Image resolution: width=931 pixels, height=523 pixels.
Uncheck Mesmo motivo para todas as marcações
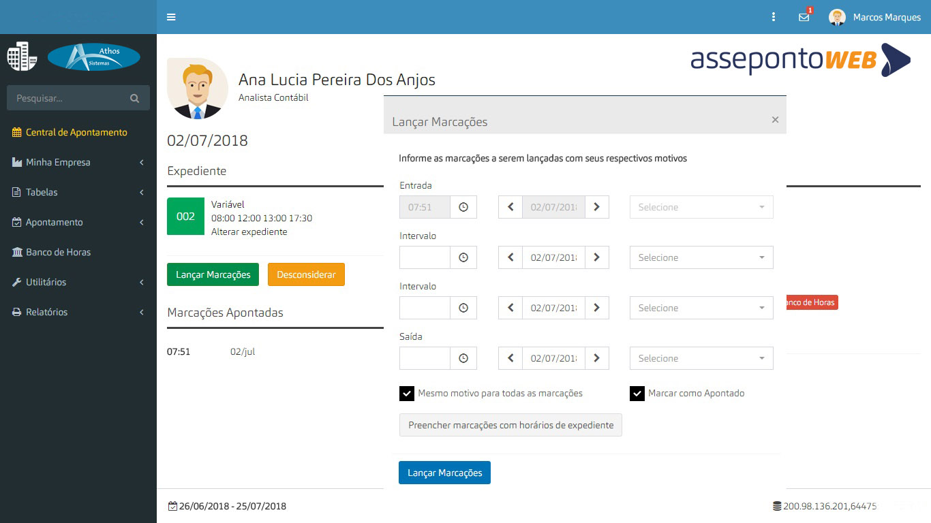click(x=407, y=394)
